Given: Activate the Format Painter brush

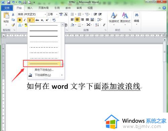Looking at the screenshot, I should 13,25.
